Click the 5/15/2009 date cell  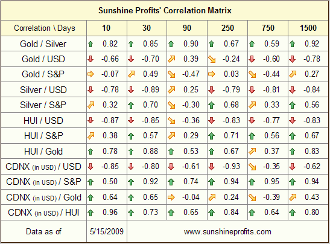[x=107, y=231]
